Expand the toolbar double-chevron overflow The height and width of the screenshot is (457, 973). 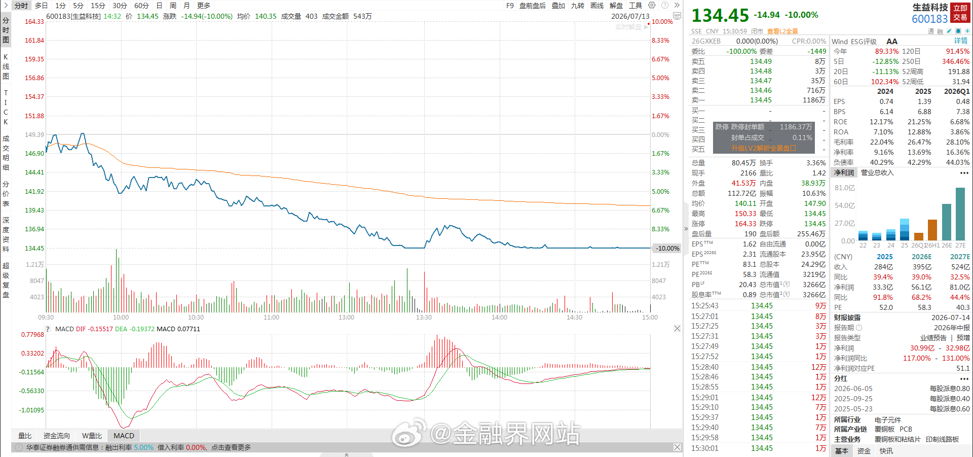coord(677,5)
